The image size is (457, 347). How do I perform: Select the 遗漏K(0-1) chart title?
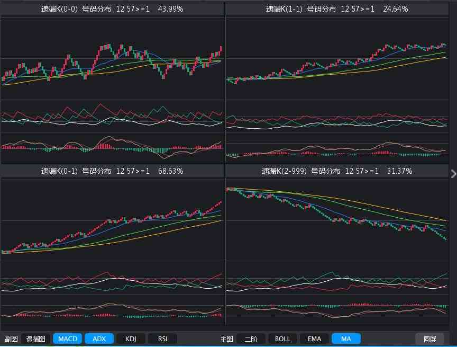tap(59, 171)
